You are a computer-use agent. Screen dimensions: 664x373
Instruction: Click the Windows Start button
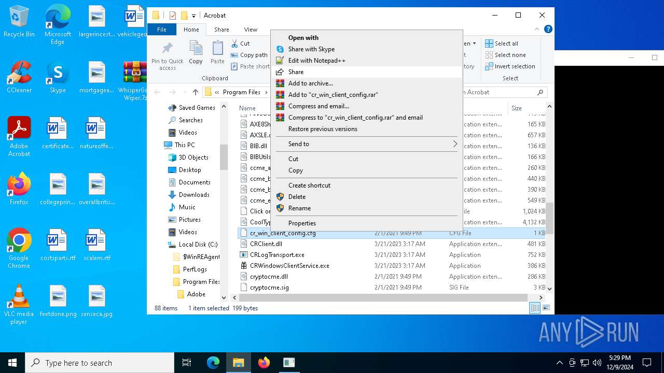(x=12, y=363)
